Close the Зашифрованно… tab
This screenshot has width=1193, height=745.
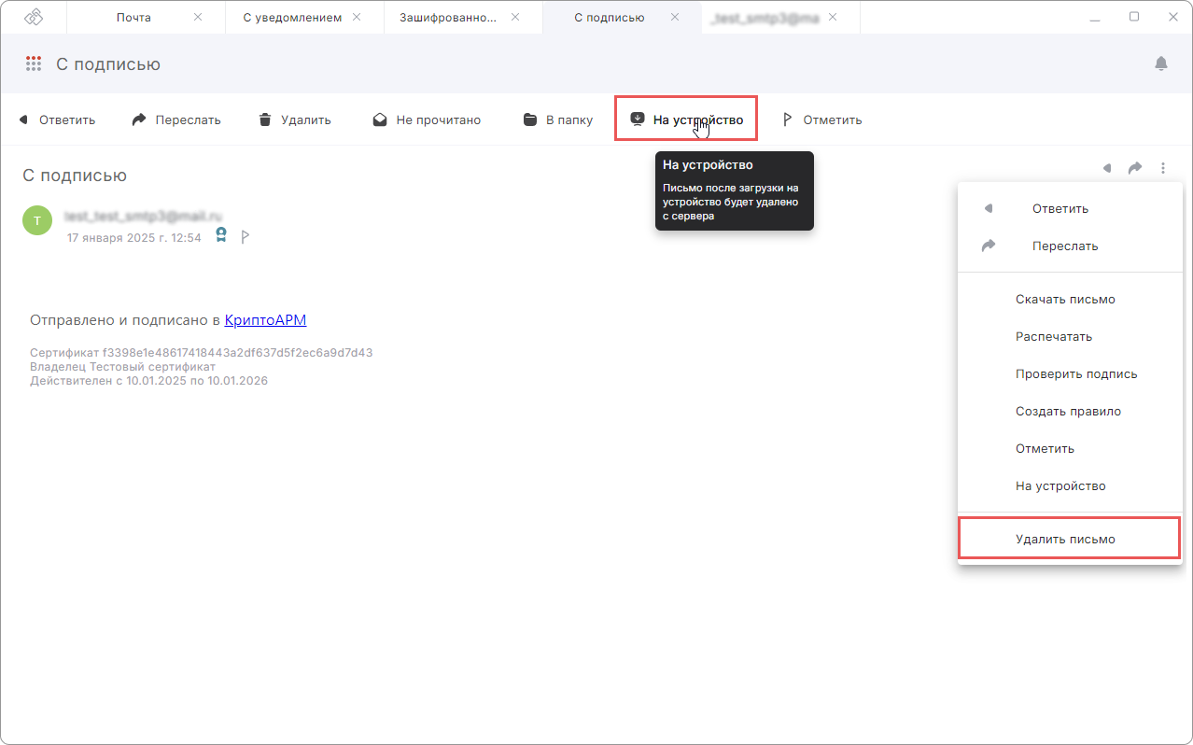point(515,17)
